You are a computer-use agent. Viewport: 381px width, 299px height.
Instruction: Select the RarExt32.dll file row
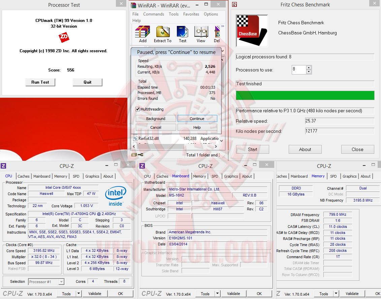point(176,138)
